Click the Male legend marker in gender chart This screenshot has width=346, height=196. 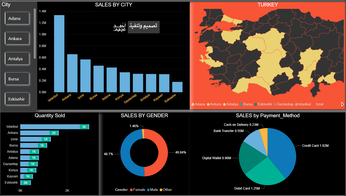(148, 190)
